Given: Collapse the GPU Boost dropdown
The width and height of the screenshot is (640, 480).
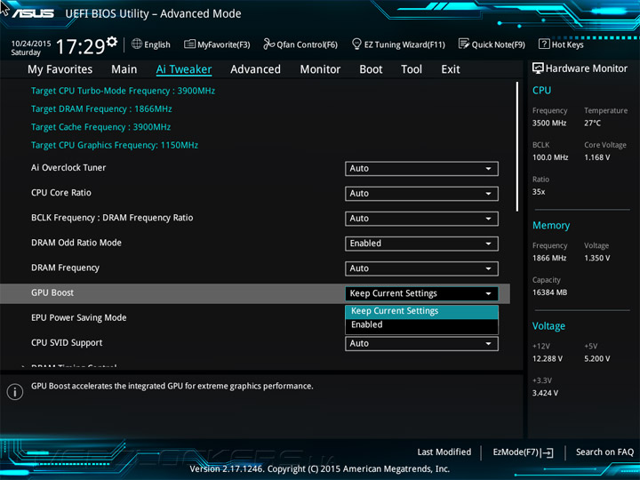Looking at the screenshot, I should pyautogui.click(x=421, y=293).
